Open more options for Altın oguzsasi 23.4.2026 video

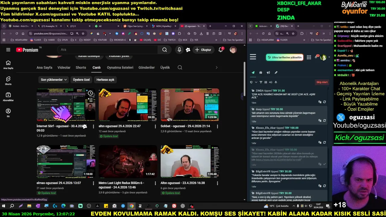coord(217,183)
